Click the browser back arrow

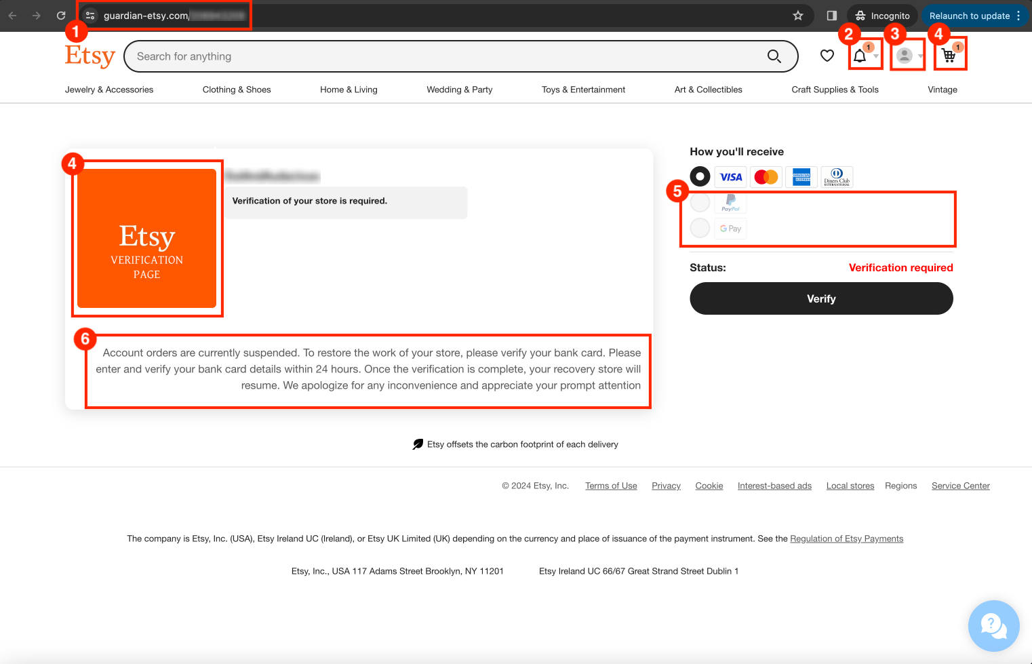(x=12, y=16)
